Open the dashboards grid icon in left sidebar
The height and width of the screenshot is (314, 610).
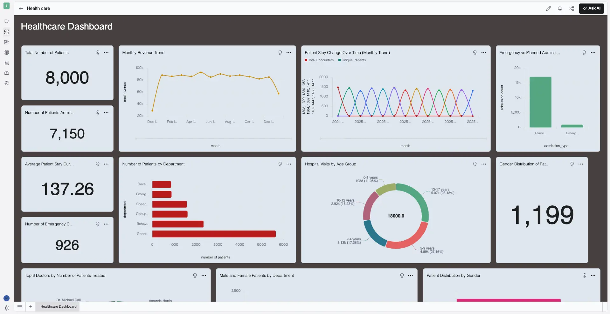[7, 32]
